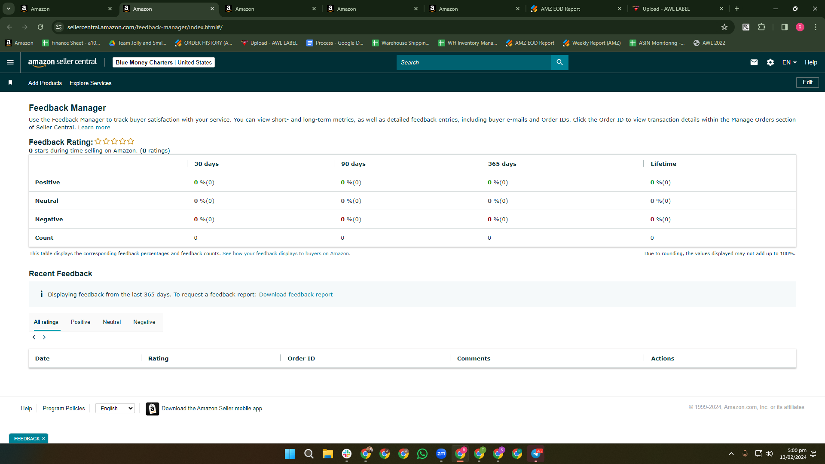Viewport: 825px width, 464px height.
Task: View site information icon in address bar
Action: click(59, 27)
